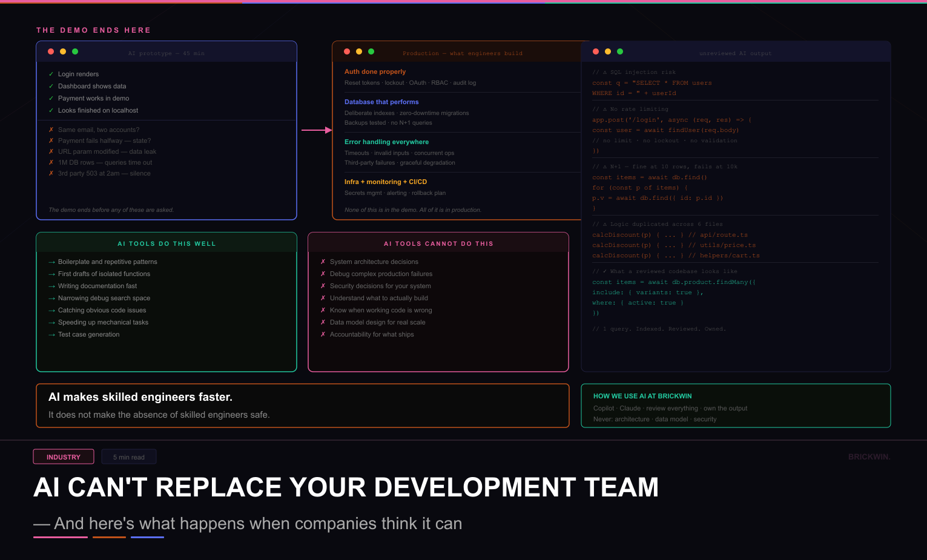Click the pink underline bar below subtitle
This screenshot has height=560, width=927.
pyautogui.click(x=61, y=537)
